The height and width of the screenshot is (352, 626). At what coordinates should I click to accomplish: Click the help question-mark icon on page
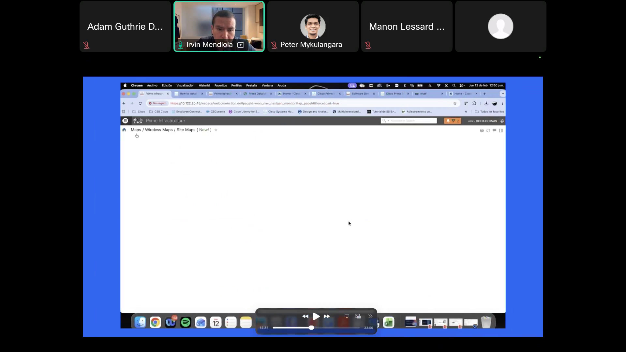point(482,130)
